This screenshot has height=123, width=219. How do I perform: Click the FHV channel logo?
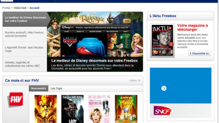coord(15,100)
